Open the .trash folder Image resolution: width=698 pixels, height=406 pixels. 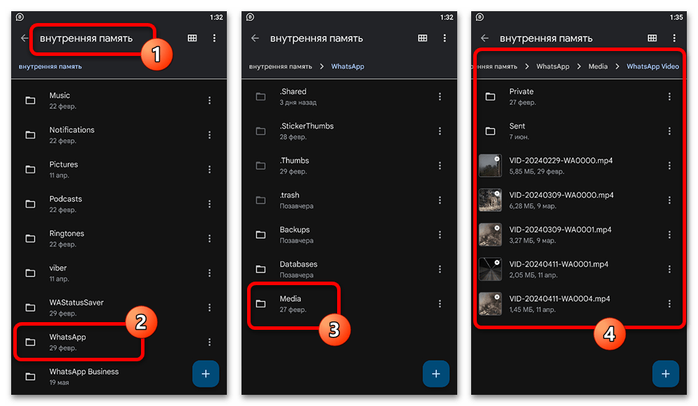click(349, 200)
